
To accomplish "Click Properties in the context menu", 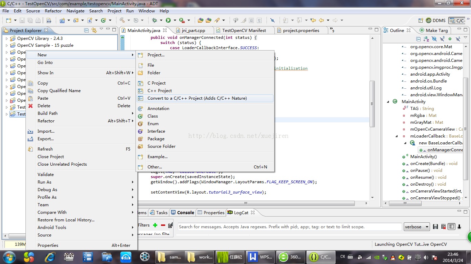I will coord(82,245).
